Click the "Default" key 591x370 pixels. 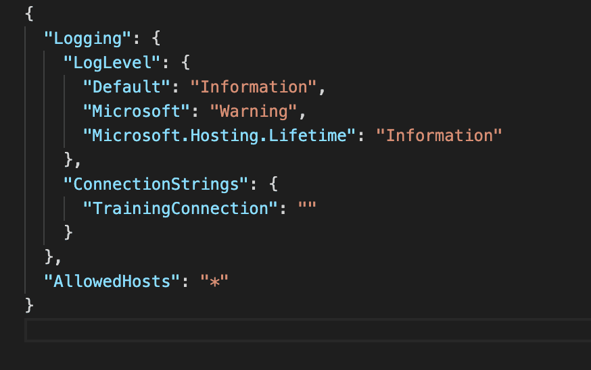pos(126,87)
